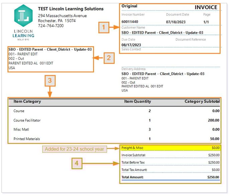The width and height of the screenshot is (230, 196).
Task: Select the due date 08/17/2023
Action: pos(131,45)
